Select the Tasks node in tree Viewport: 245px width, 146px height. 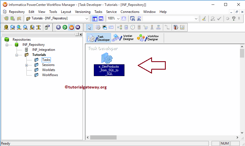coord(46,60)
